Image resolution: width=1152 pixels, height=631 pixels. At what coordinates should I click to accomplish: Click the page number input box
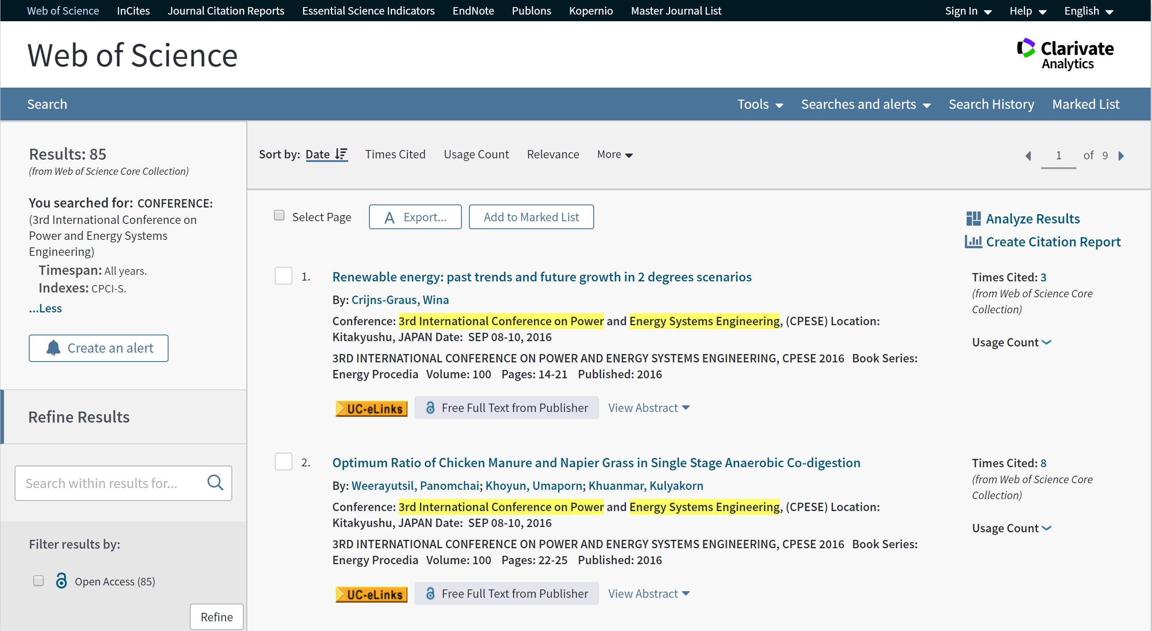coord(1058,156)
